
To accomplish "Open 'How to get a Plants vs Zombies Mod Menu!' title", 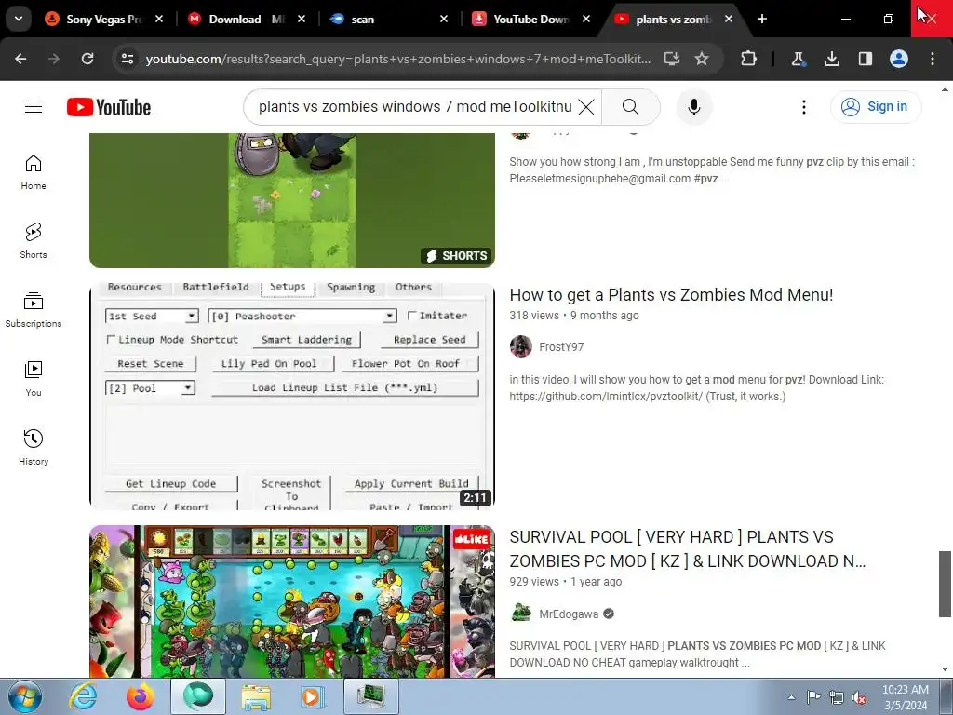I will tap(671, 295).
